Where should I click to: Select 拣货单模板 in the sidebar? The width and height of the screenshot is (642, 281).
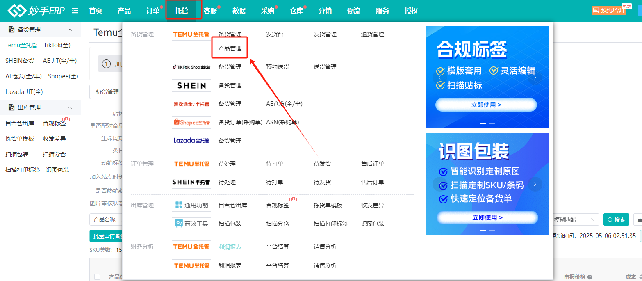click(x=20, y=139)
